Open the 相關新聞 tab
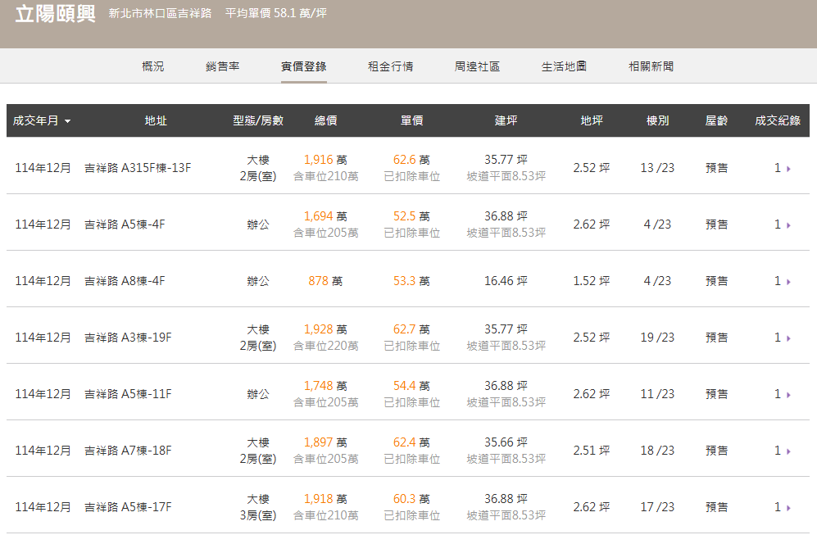 650,66
